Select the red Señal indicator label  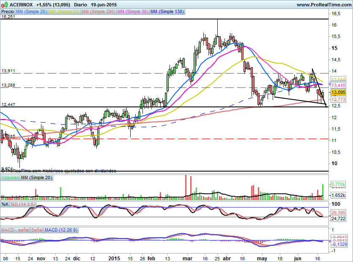37,230
